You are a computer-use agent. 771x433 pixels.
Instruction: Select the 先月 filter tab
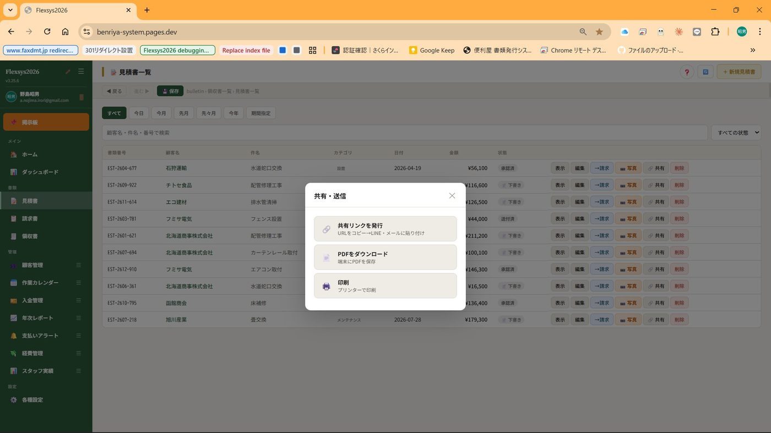tap(184, 113)
